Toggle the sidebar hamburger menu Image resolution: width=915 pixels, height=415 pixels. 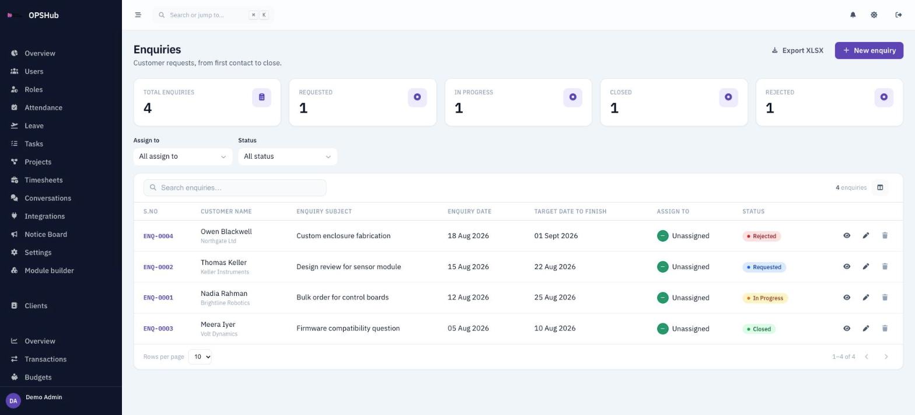tap(138, 15)
